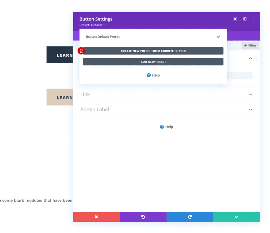Open split view layout icon in header
This screenshot has height=233, width=270.
tap(245, 19)
